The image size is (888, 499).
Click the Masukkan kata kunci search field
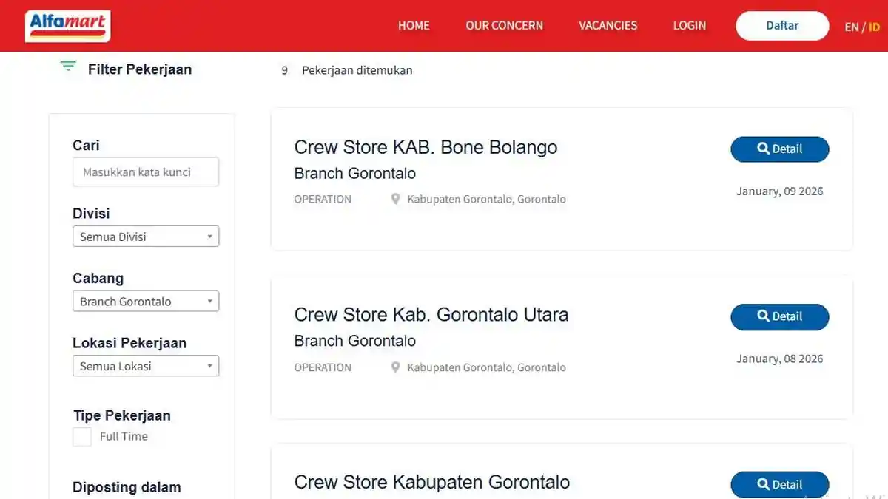146,172
